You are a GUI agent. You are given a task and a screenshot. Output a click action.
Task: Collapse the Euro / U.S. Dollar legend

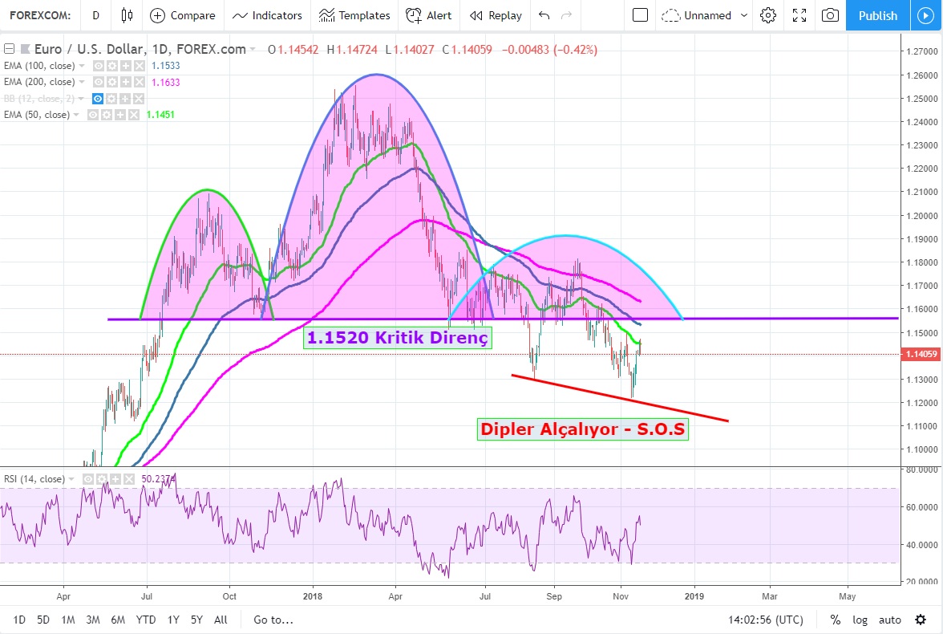[9, 49]
